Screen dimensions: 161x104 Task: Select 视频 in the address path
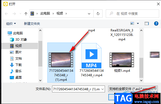click(x=60, y=13)
